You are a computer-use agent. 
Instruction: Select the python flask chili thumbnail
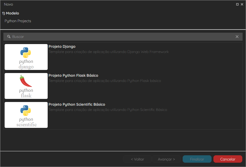click(x=26, y=86)
